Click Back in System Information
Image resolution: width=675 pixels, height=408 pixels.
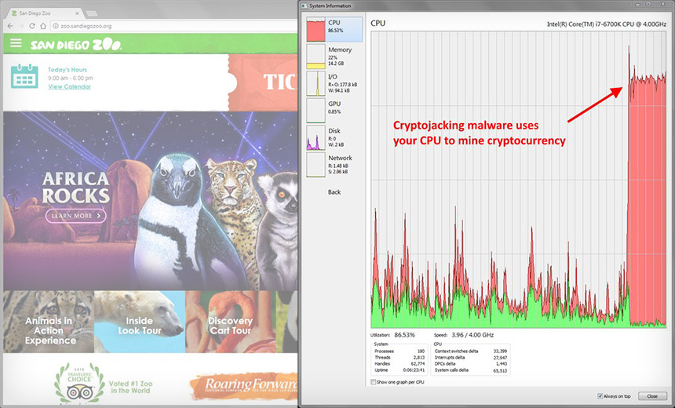coord(334,192)
